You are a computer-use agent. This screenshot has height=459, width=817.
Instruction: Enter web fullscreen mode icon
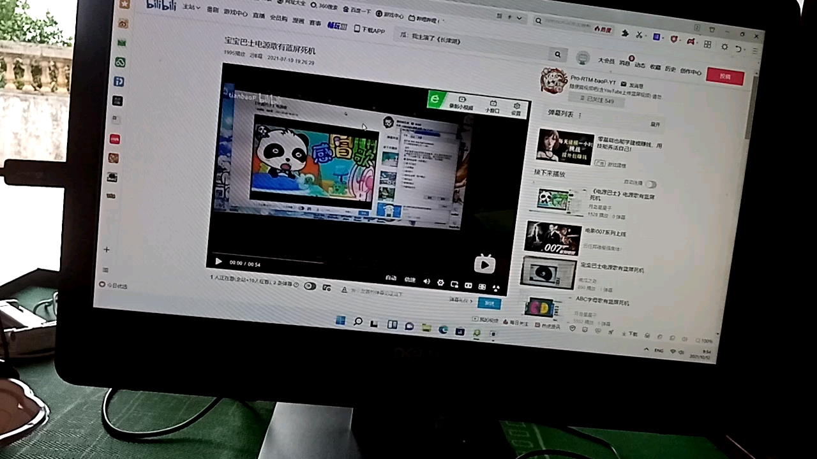click(482, 286)
